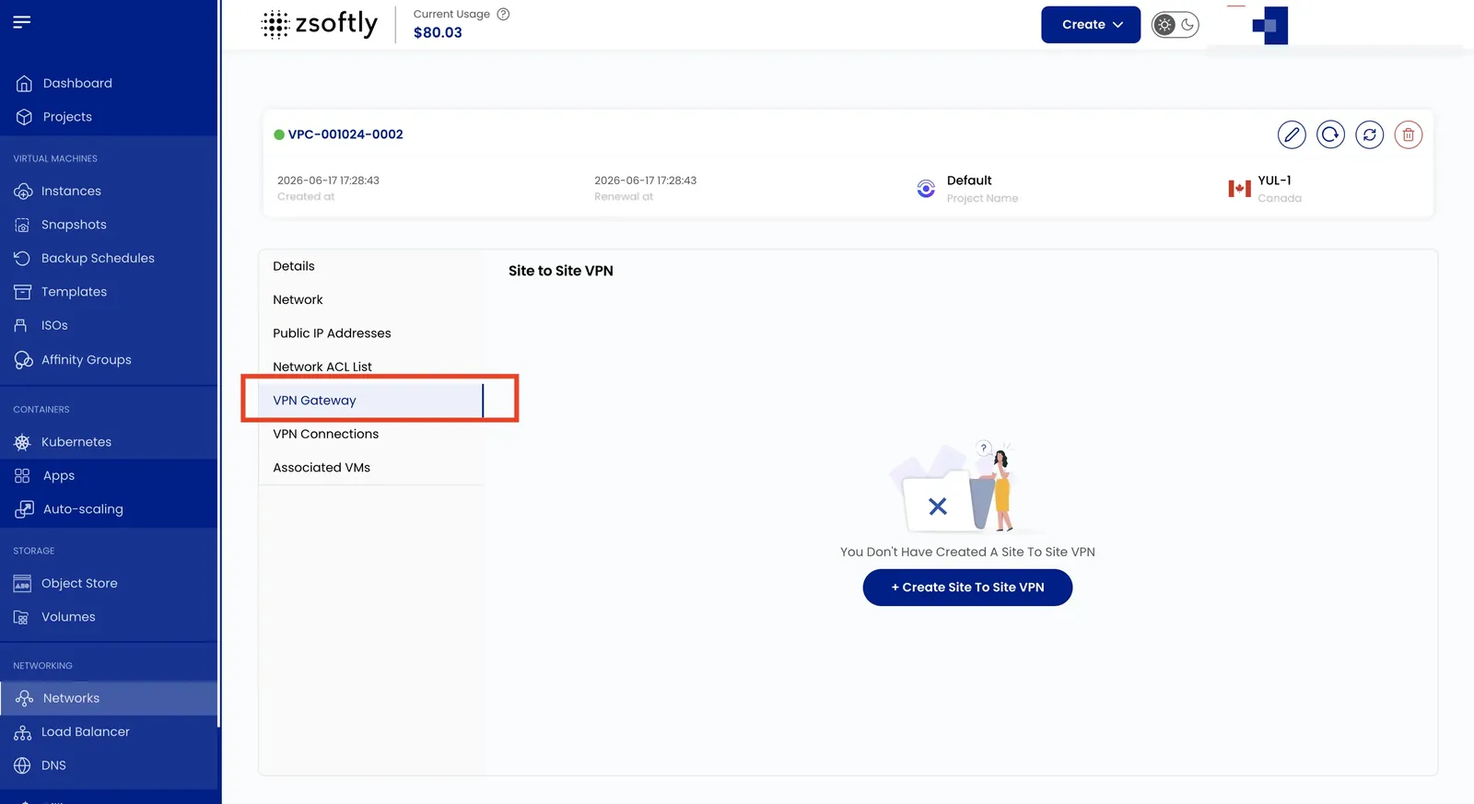Edit VPC with the pencil icon

point(1292,135)
